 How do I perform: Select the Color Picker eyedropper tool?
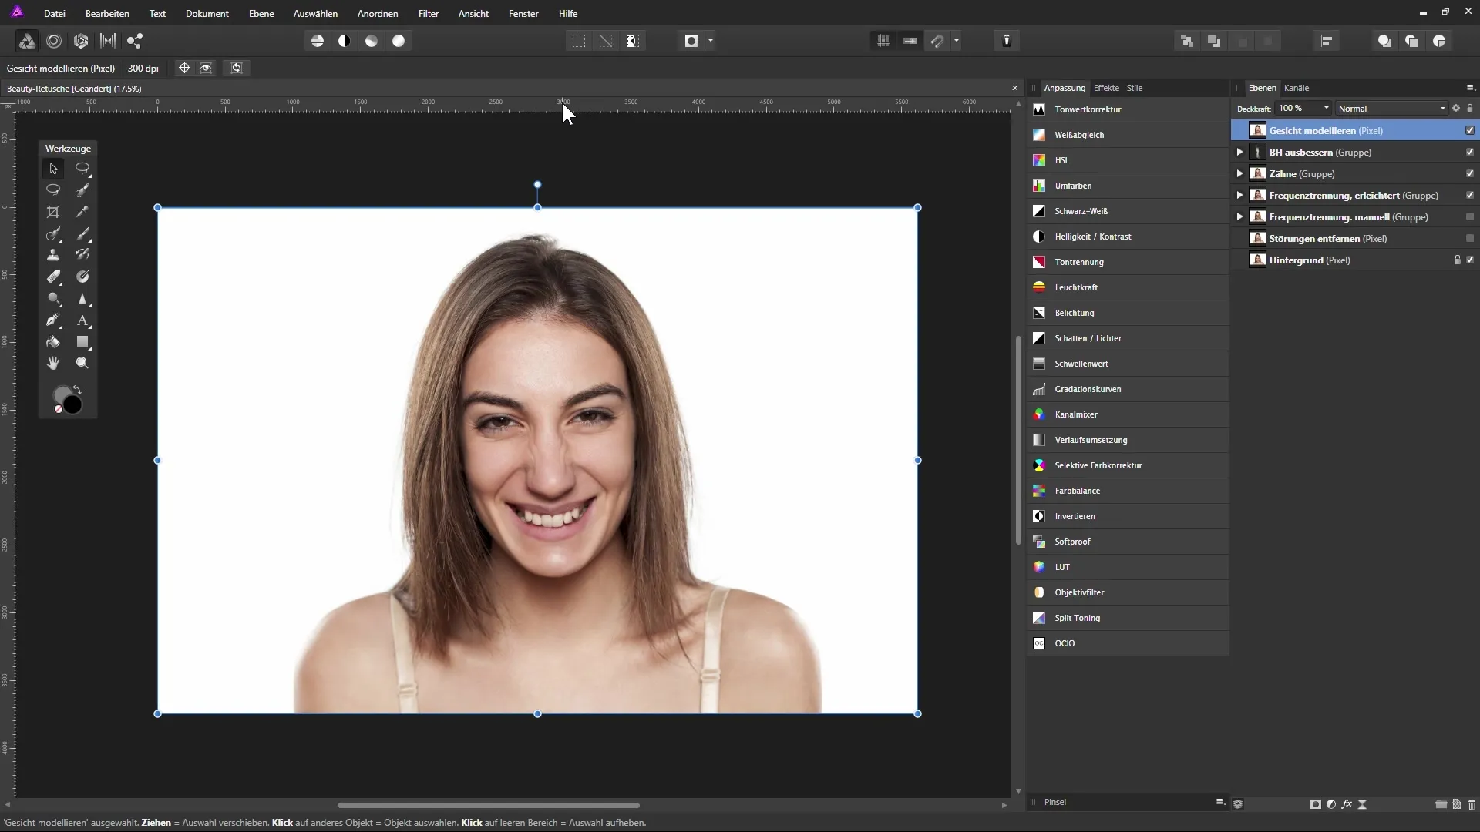point(82,212)
